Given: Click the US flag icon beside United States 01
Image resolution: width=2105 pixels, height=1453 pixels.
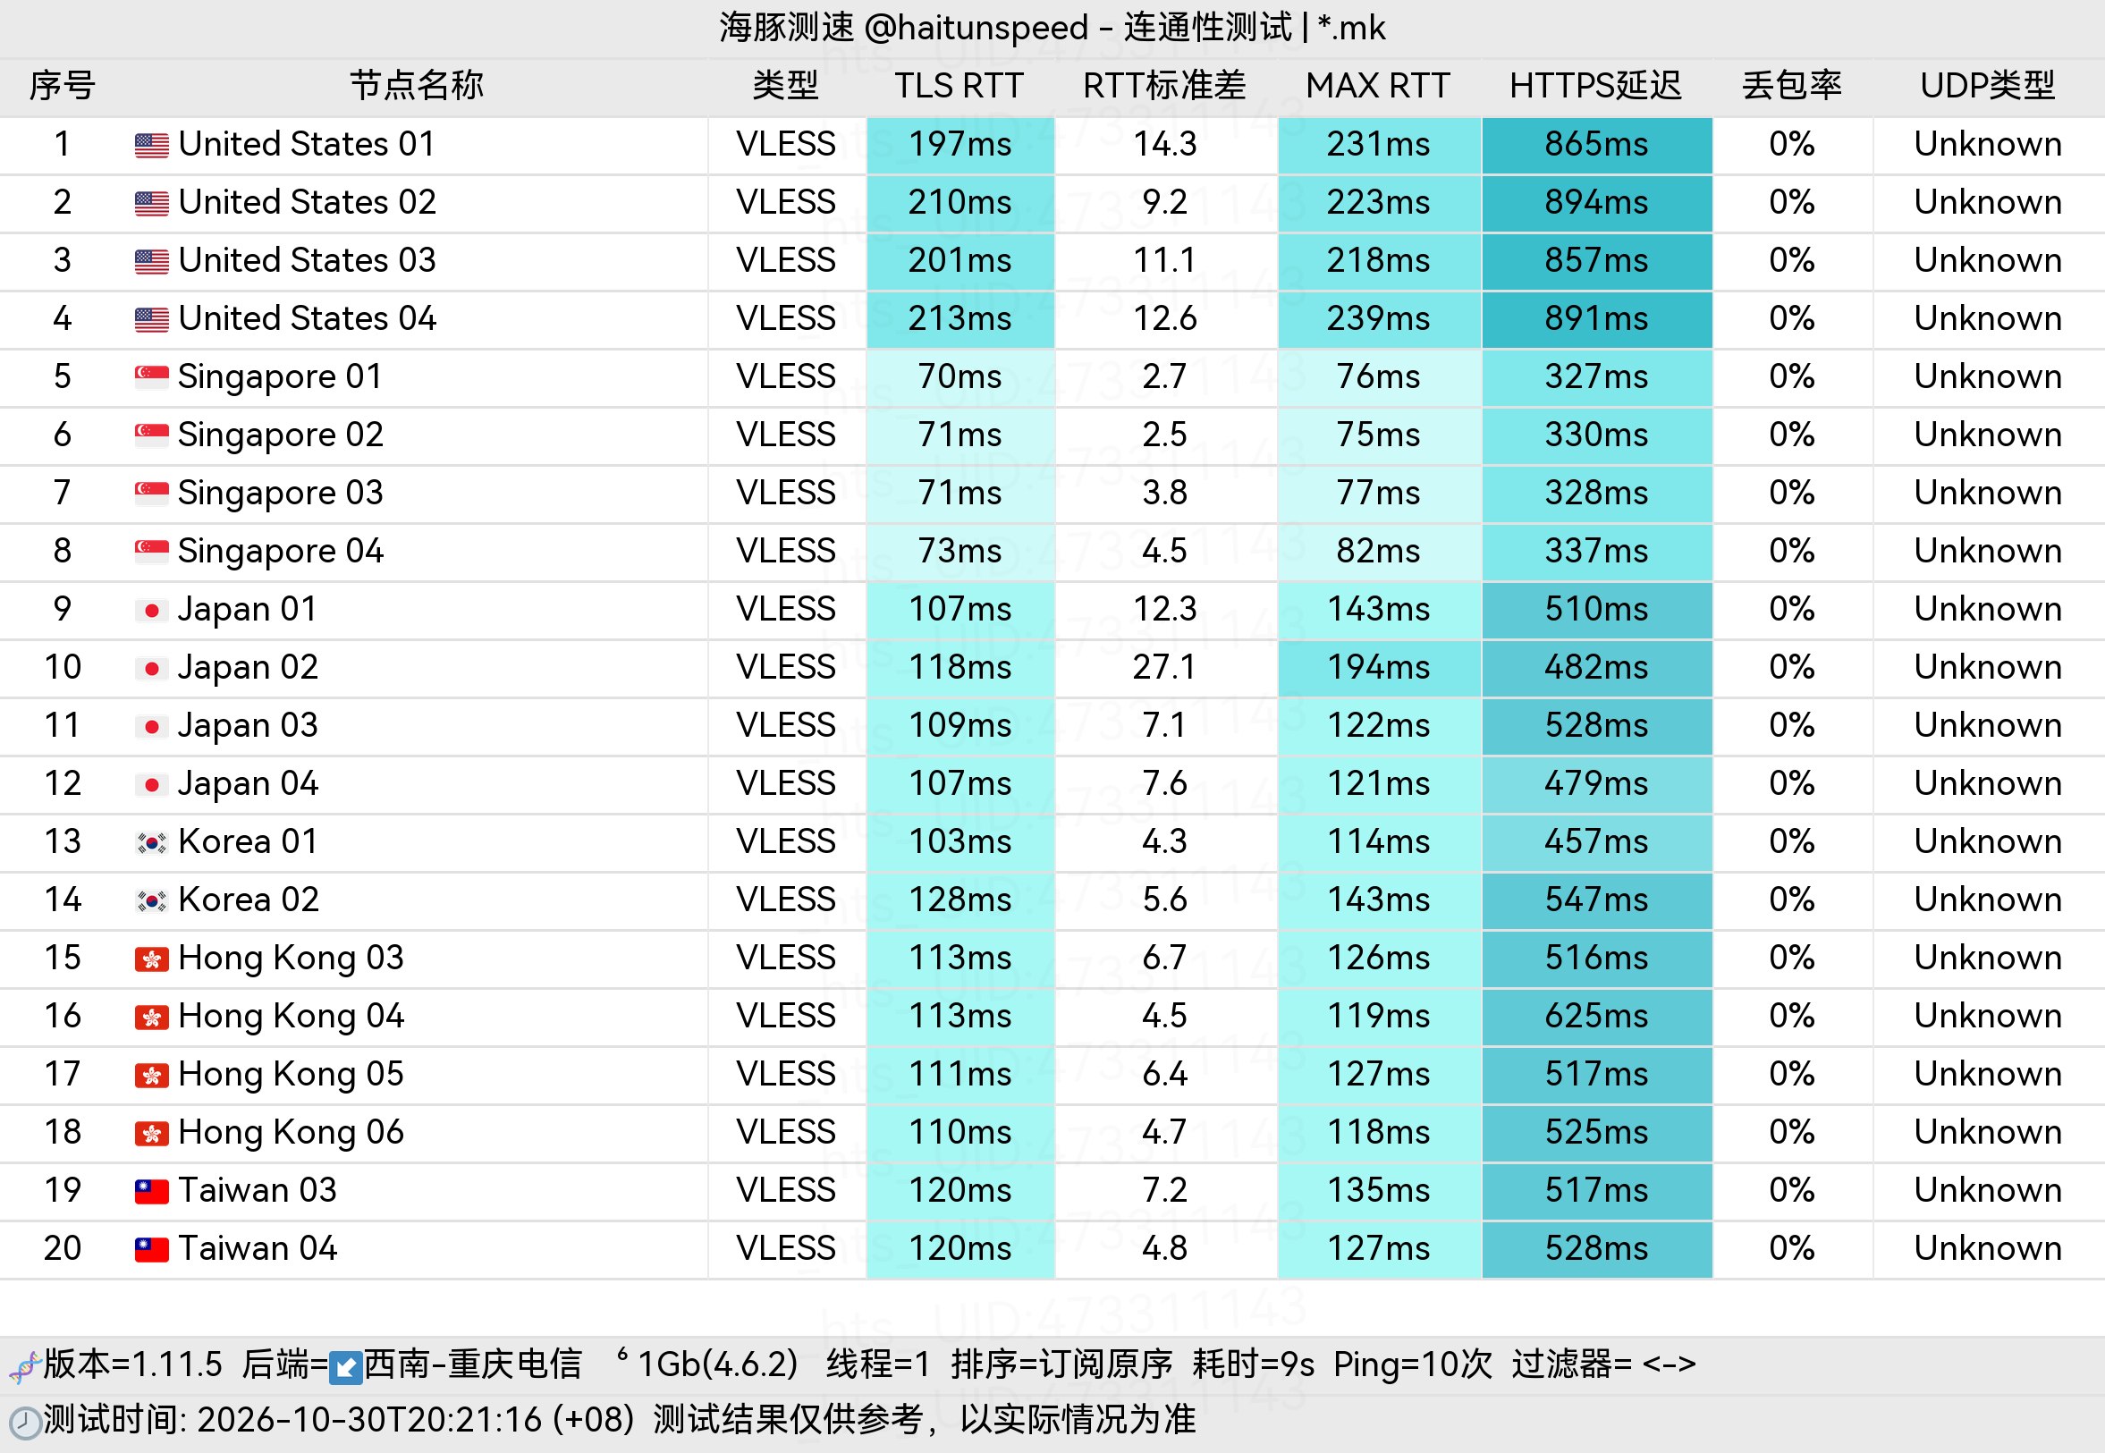Looking at the screenshot, I should coord(151,145).
